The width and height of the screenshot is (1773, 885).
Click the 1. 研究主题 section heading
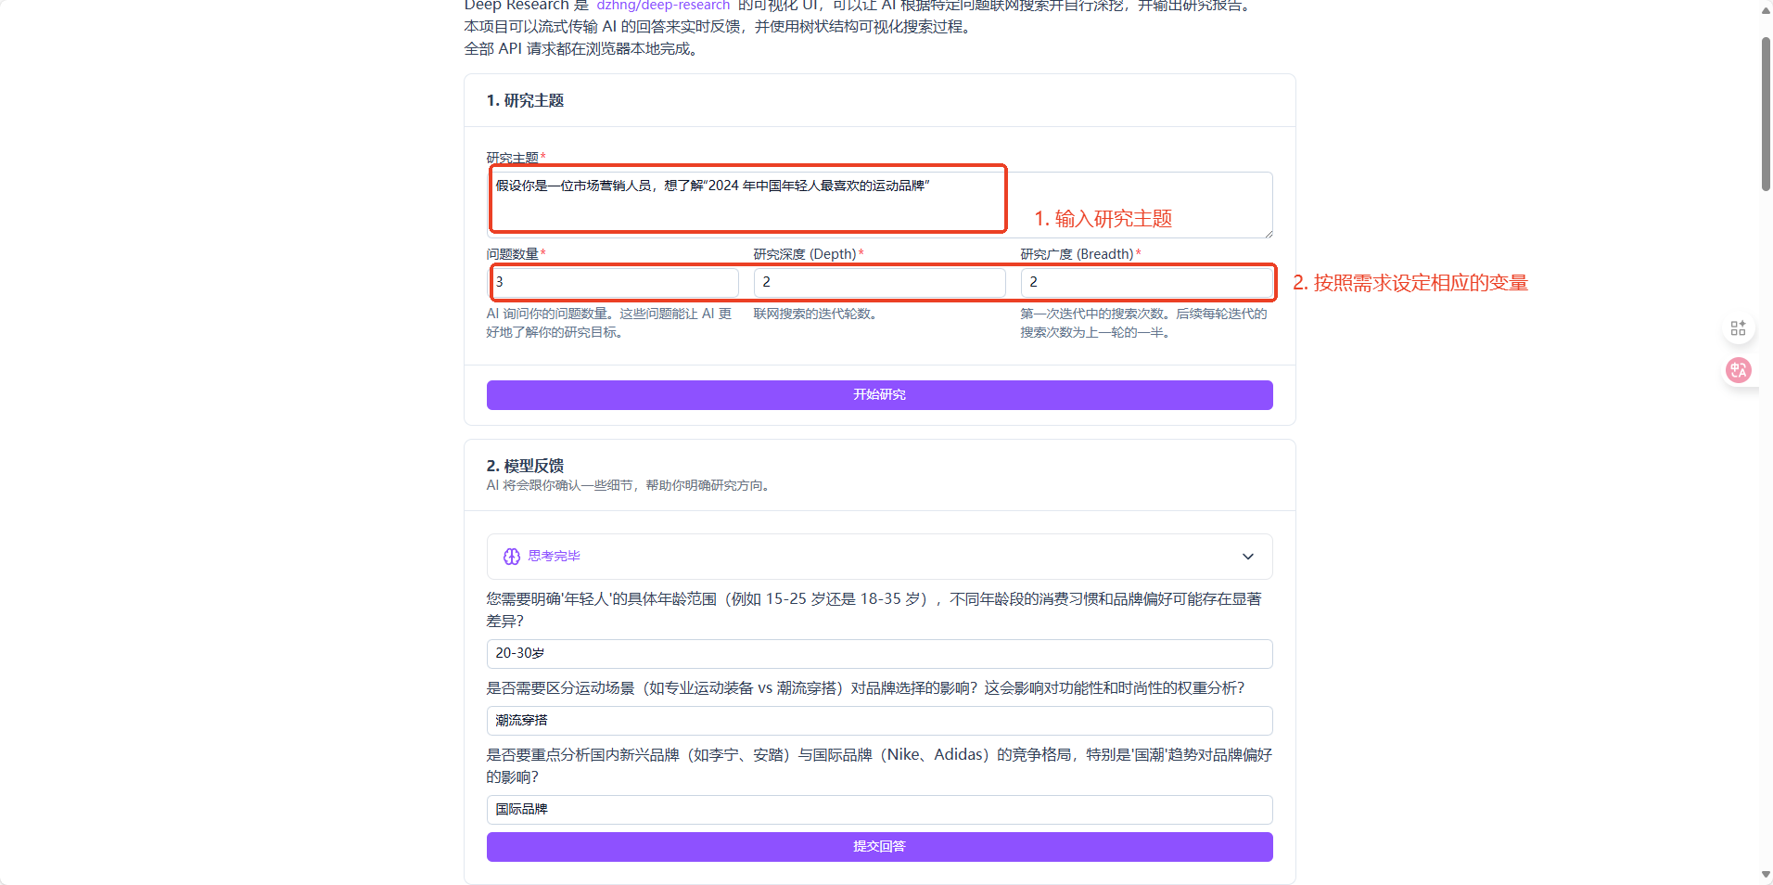click(525, 100)
